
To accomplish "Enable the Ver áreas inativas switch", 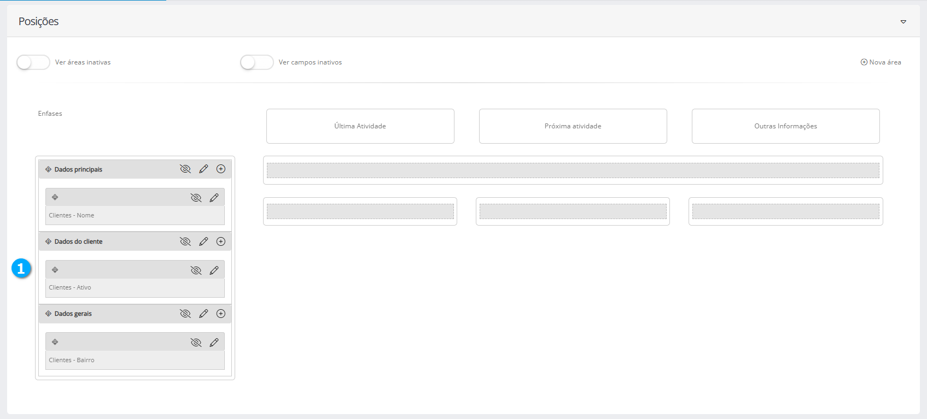I will (33, 62).
